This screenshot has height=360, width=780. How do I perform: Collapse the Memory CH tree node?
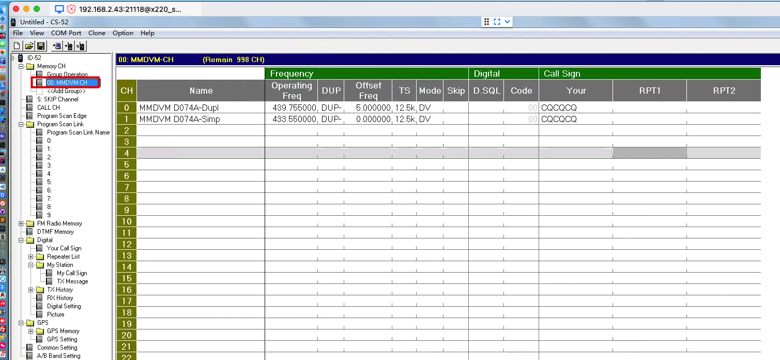[21, 66]
